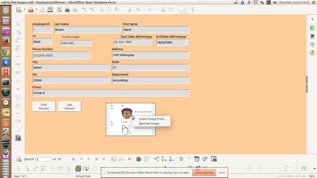Image resolution: width=317 pixels, height=178 pixels.
Task: Click the New document icon
Action: (19, 10)
